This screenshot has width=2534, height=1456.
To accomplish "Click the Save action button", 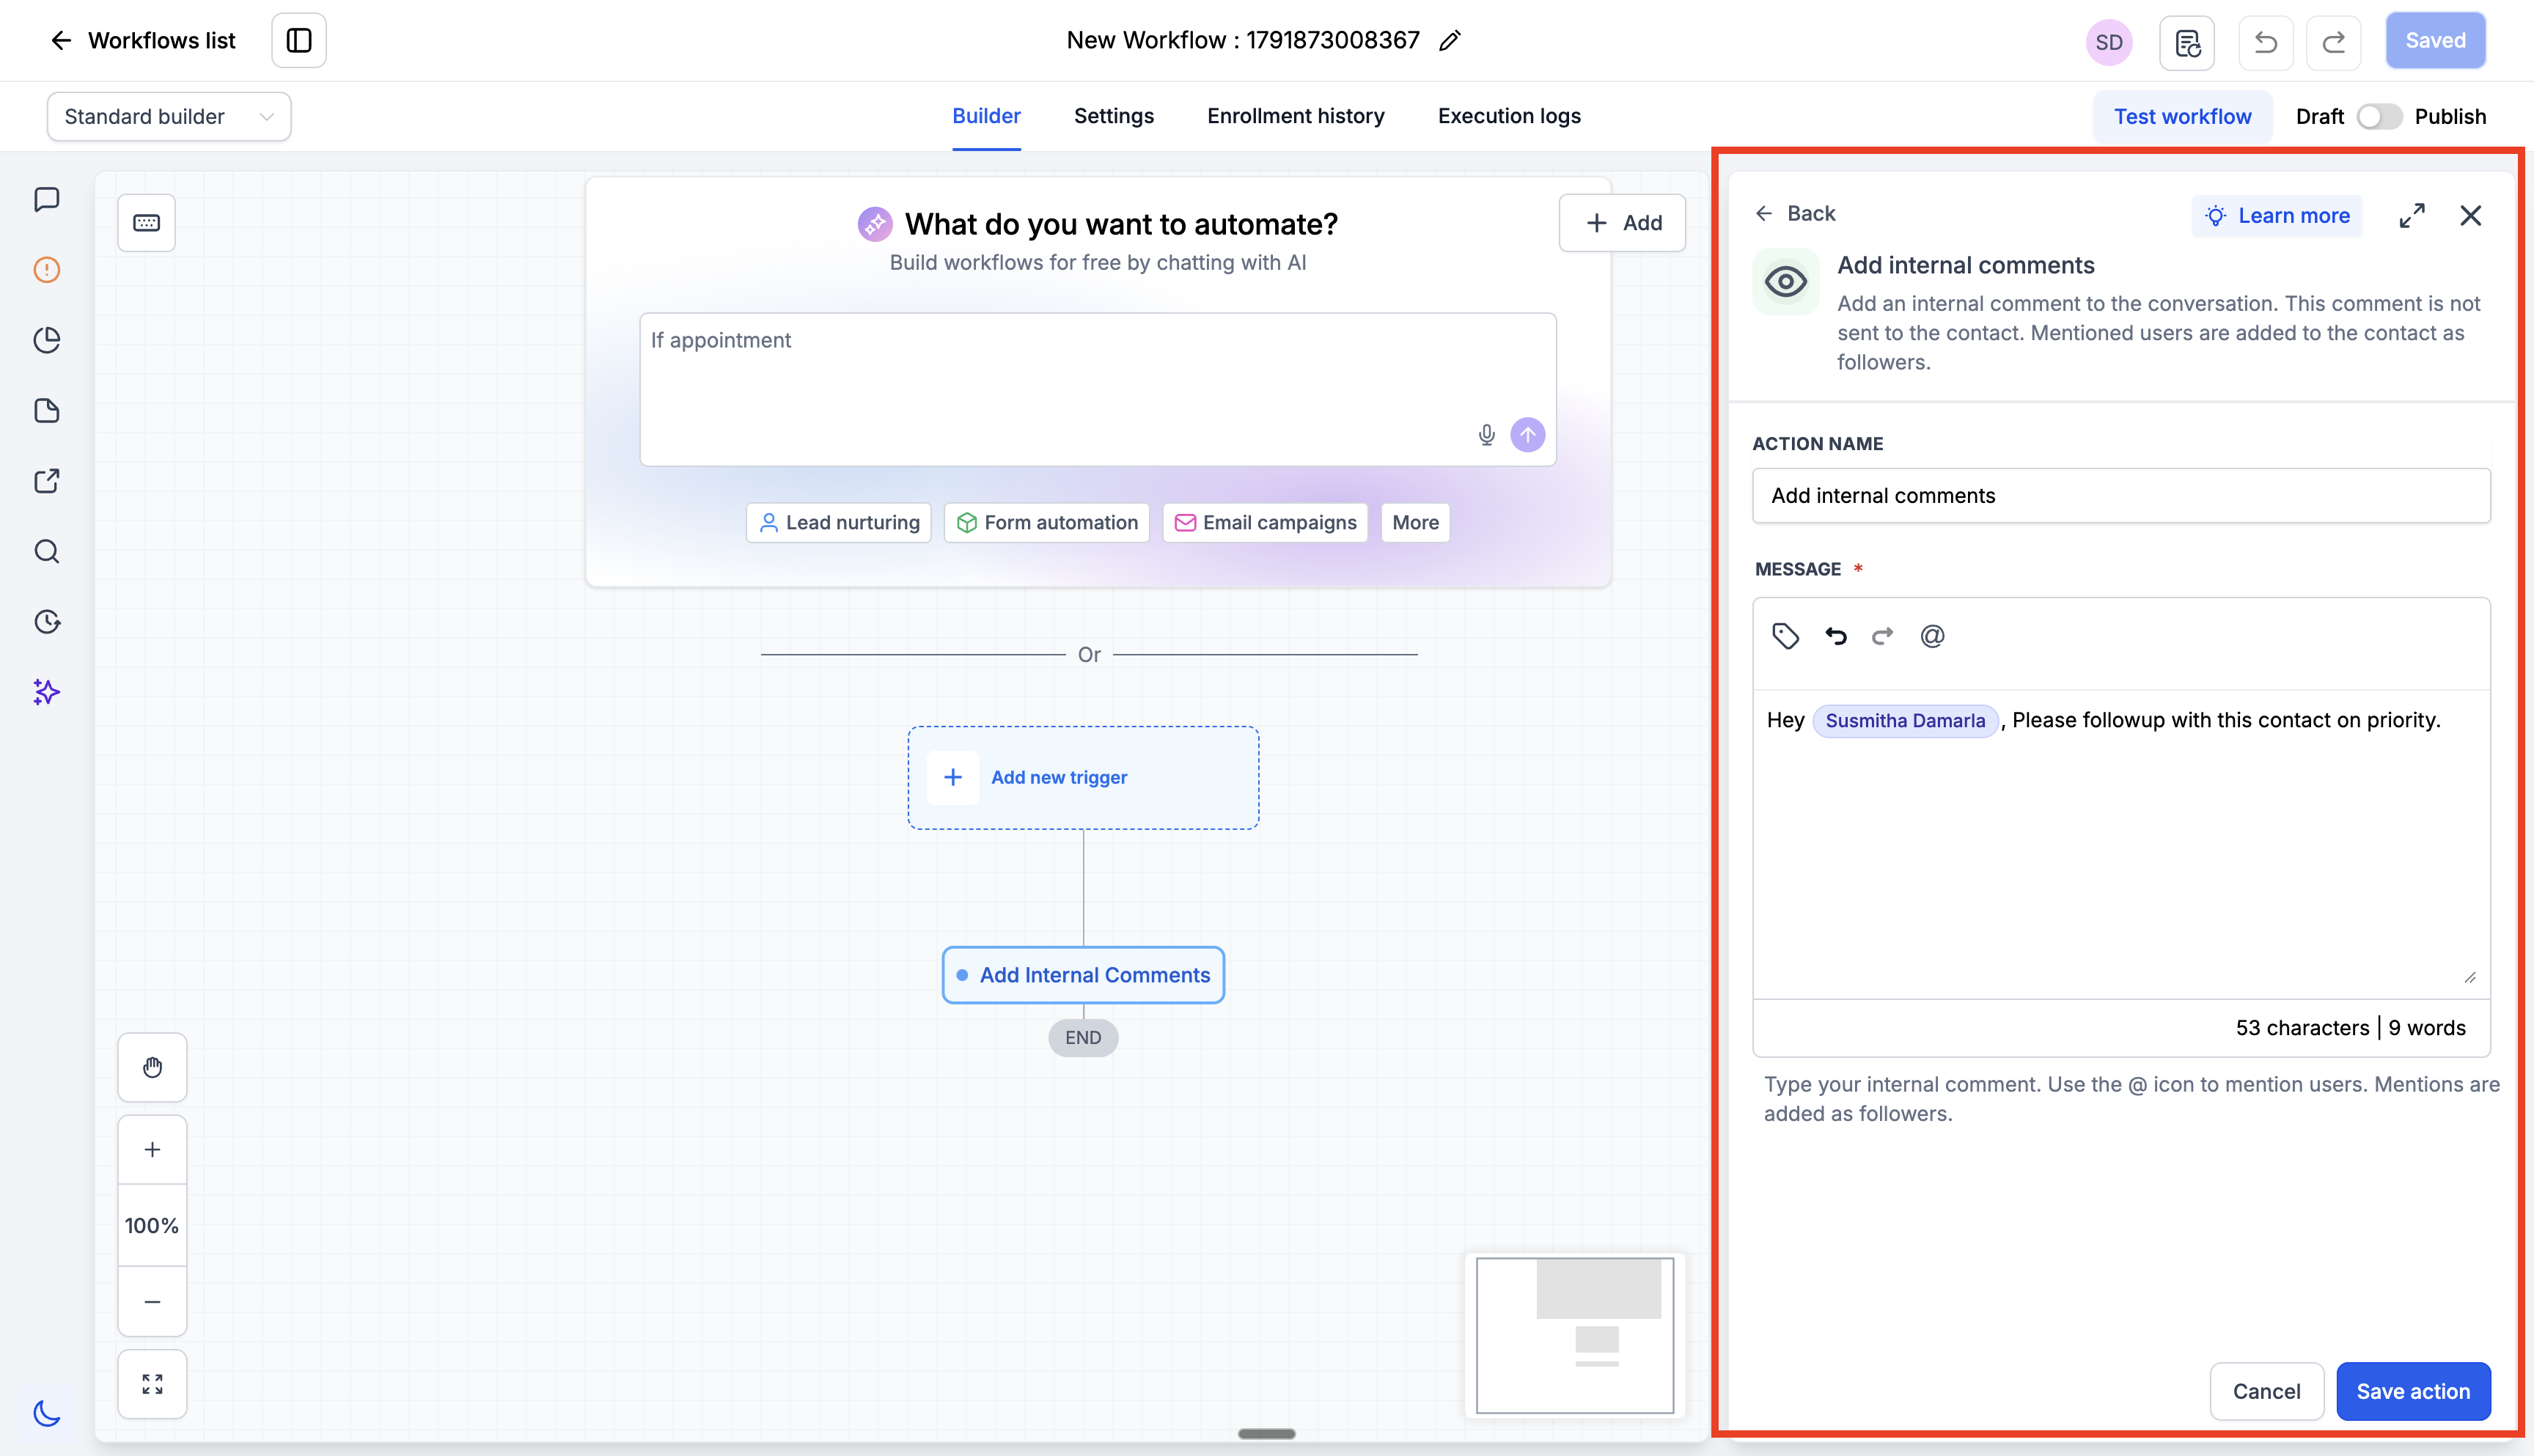I will pyautogui.click(x=2413, y=1391).
